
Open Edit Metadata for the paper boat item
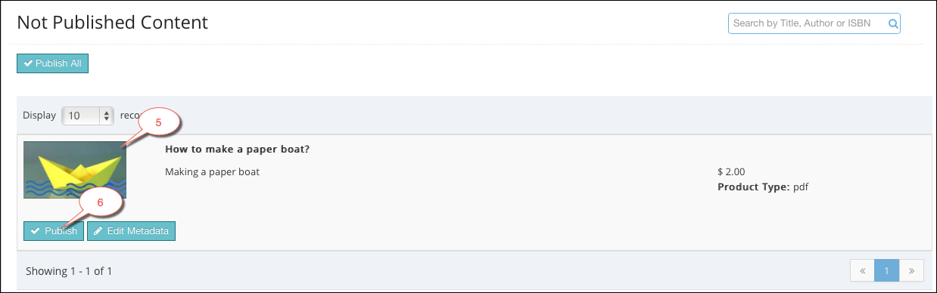coord(131,231)
